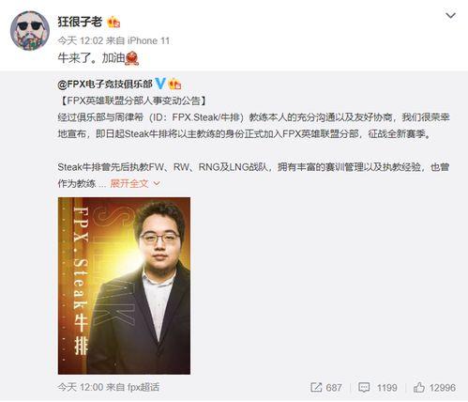Click the blue verified V badge
This screenshot has width=468, height=402.
coord(160,84)
